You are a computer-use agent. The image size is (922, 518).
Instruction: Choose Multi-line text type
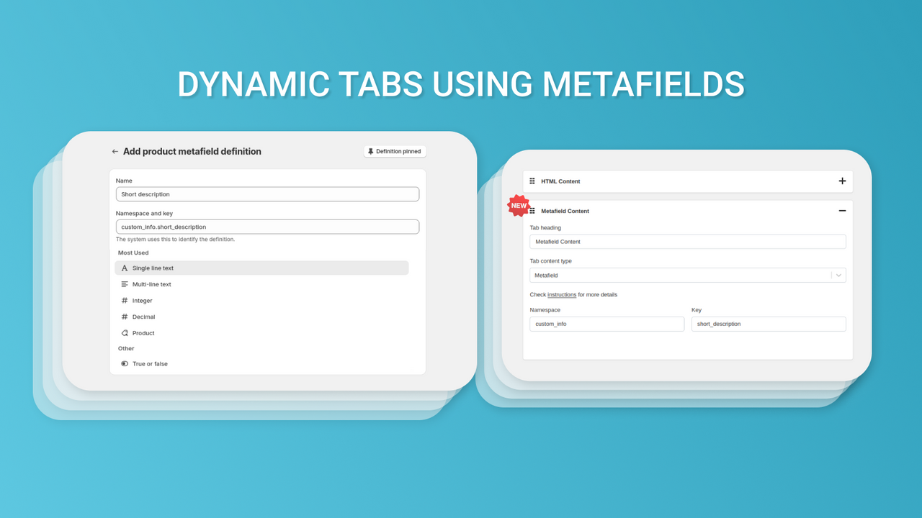point(261,284)
